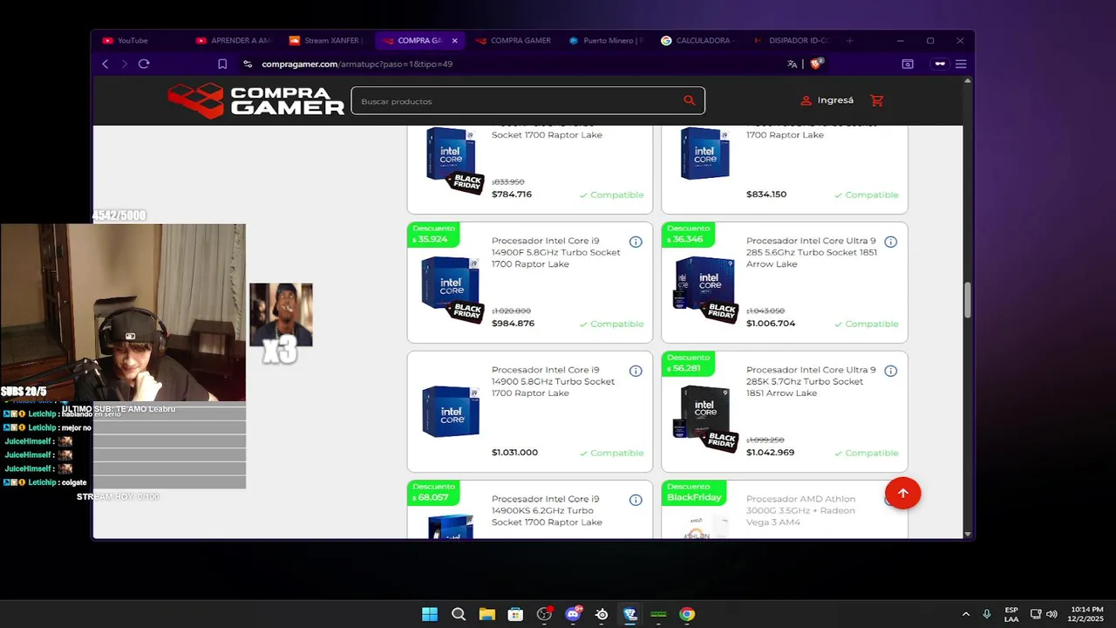
Task: Switch to the second COMPRA GAMER tab
Action: pyautogui.click(x=514, y=40)
